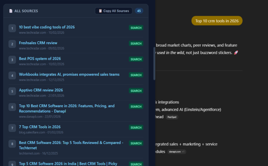
Task: Open the Freshsales CRM review link
Action: click(38, 43)
